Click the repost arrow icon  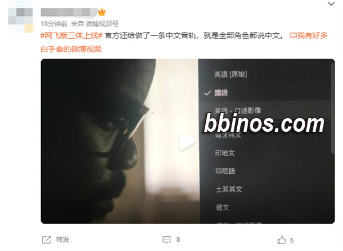pyautogui.click(x=46, y=240)
